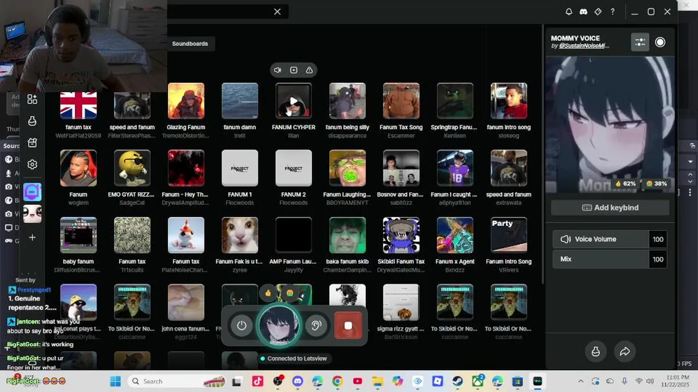The image size is (698, 392).
Task: Play the baby fanum sound
Action: pos(79,235)
